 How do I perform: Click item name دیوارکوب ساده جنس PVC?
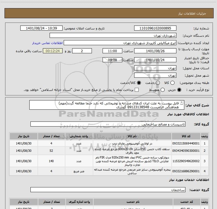tap(132, 161)
